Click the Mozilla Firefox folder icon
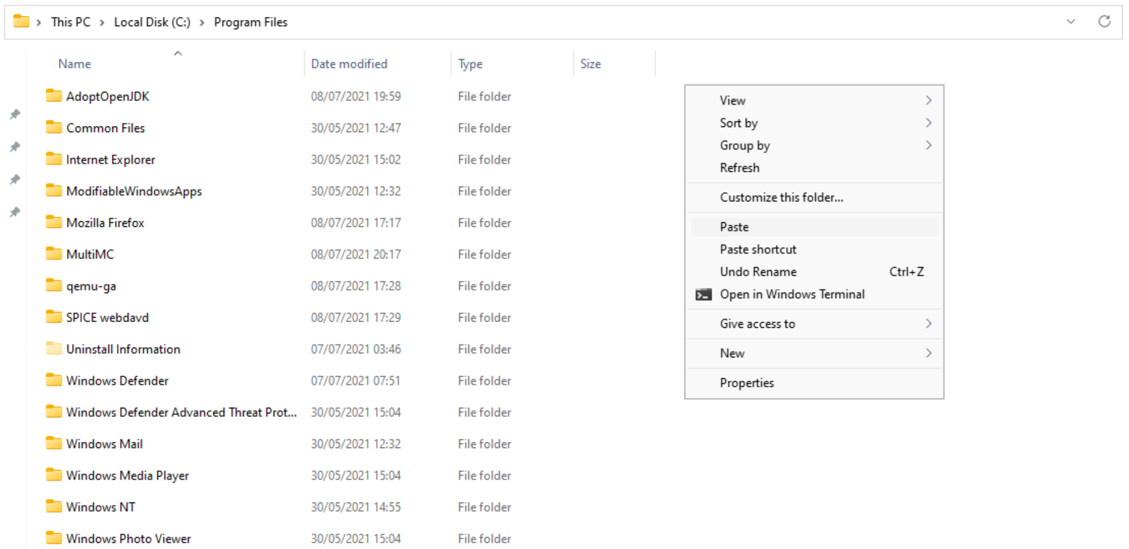This screenshot has height=549, width=1129. tap(54, 222)
